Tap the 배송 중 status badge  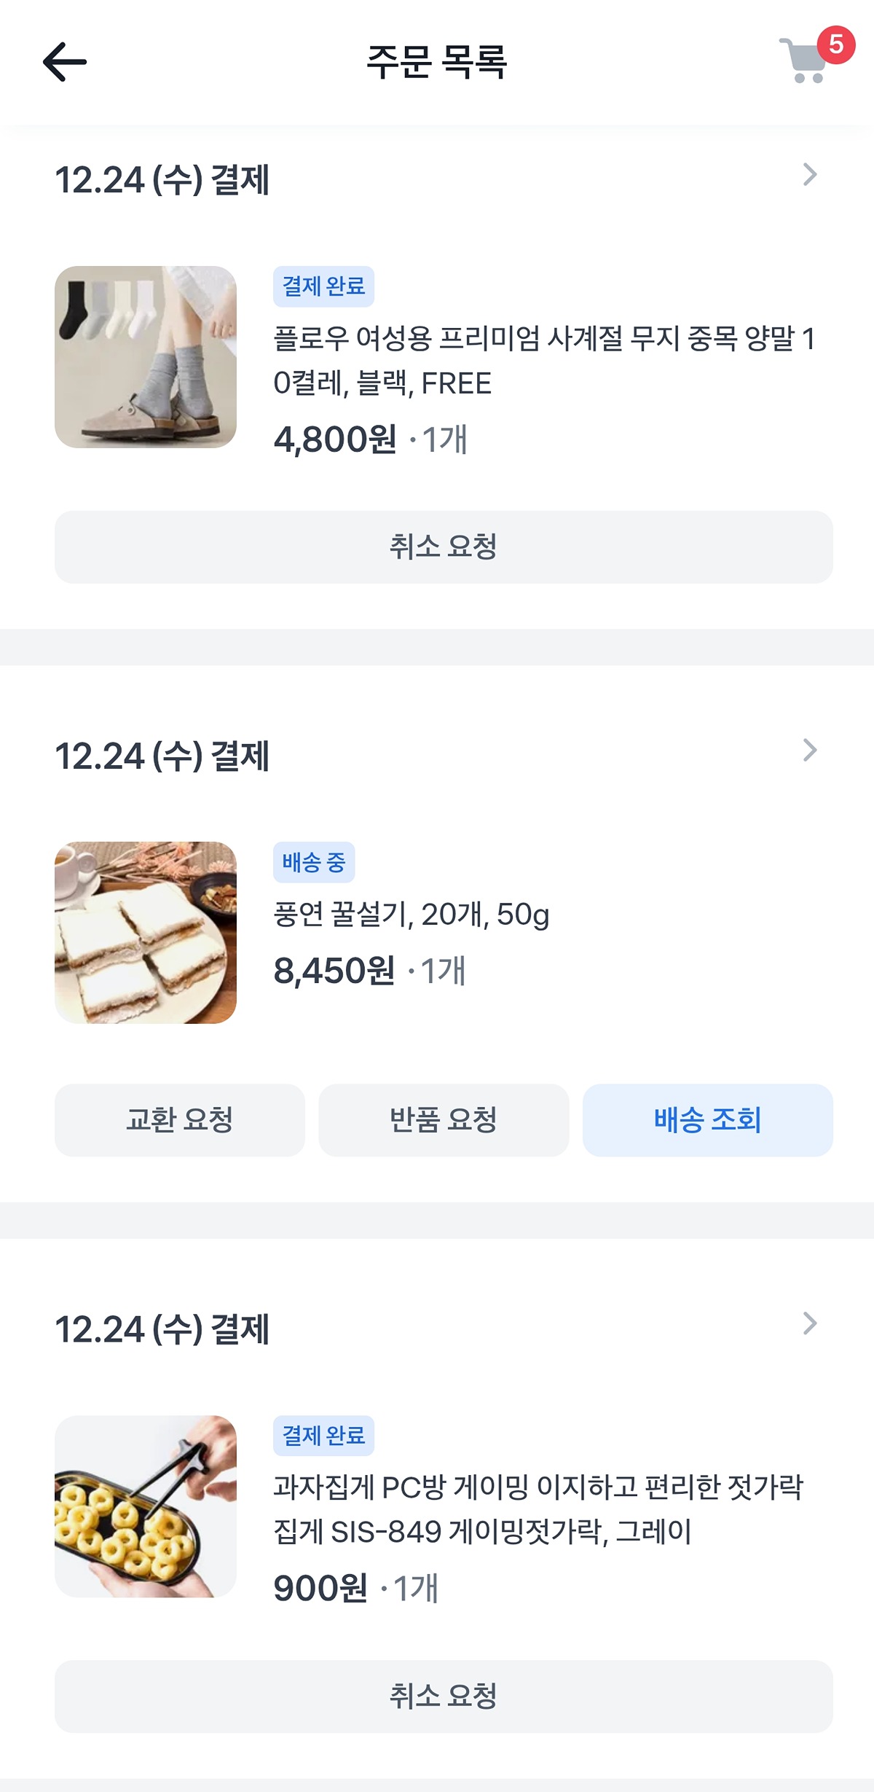point(314,862)
